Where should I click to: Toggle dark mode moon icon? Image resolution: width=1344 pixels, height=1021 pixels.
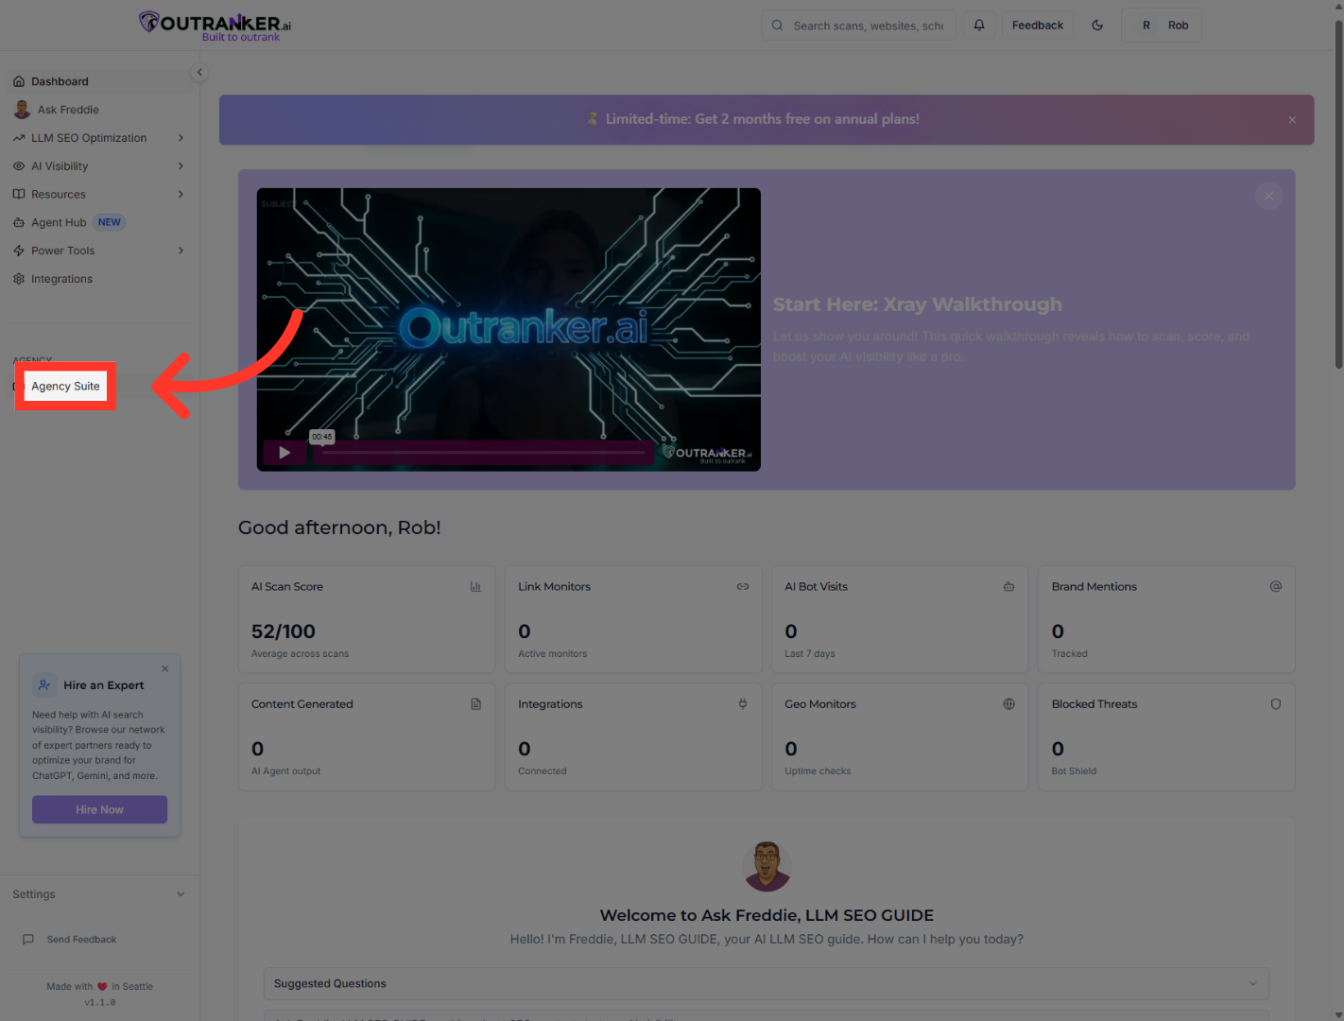click(1097, 26)
